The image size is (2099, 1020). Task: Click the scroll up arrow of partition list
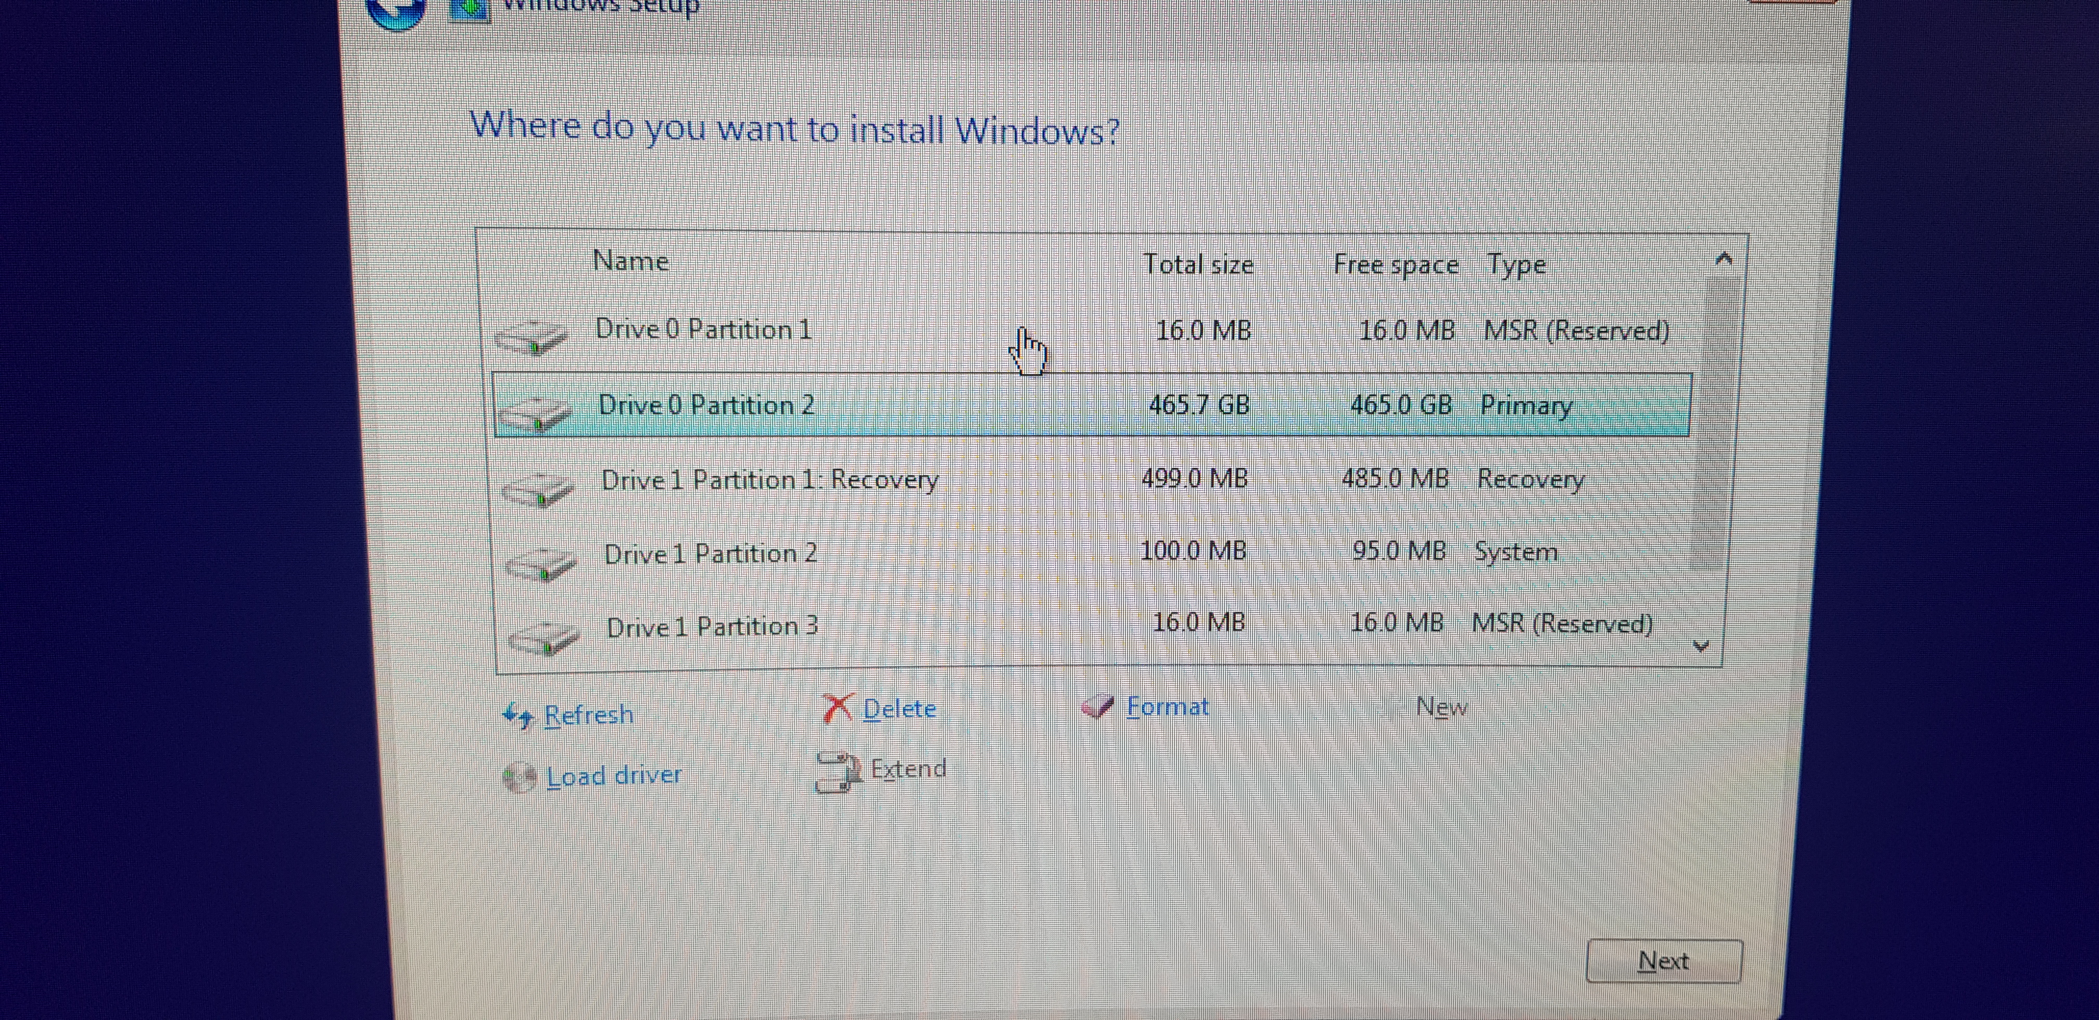1723,259
